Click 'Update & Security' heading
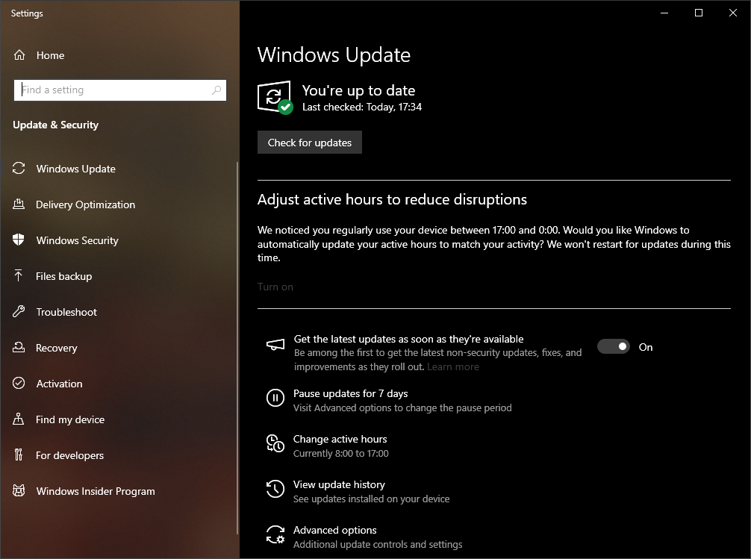The height and width of the screenshot is (559, 751). [x=55, y=125]
